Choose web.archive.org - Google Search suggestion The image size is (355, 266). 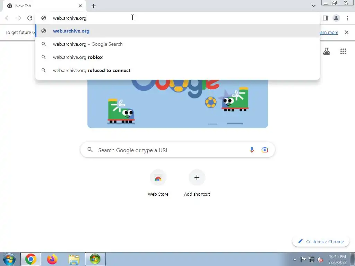[177, 44]
